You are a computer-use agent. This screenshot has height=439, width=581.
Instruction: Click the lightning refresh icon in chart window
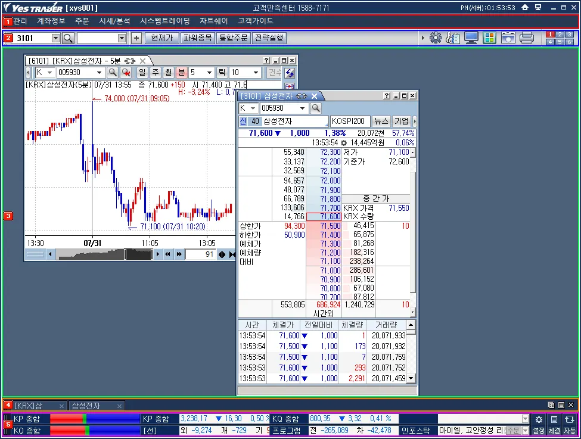(290, 73)
